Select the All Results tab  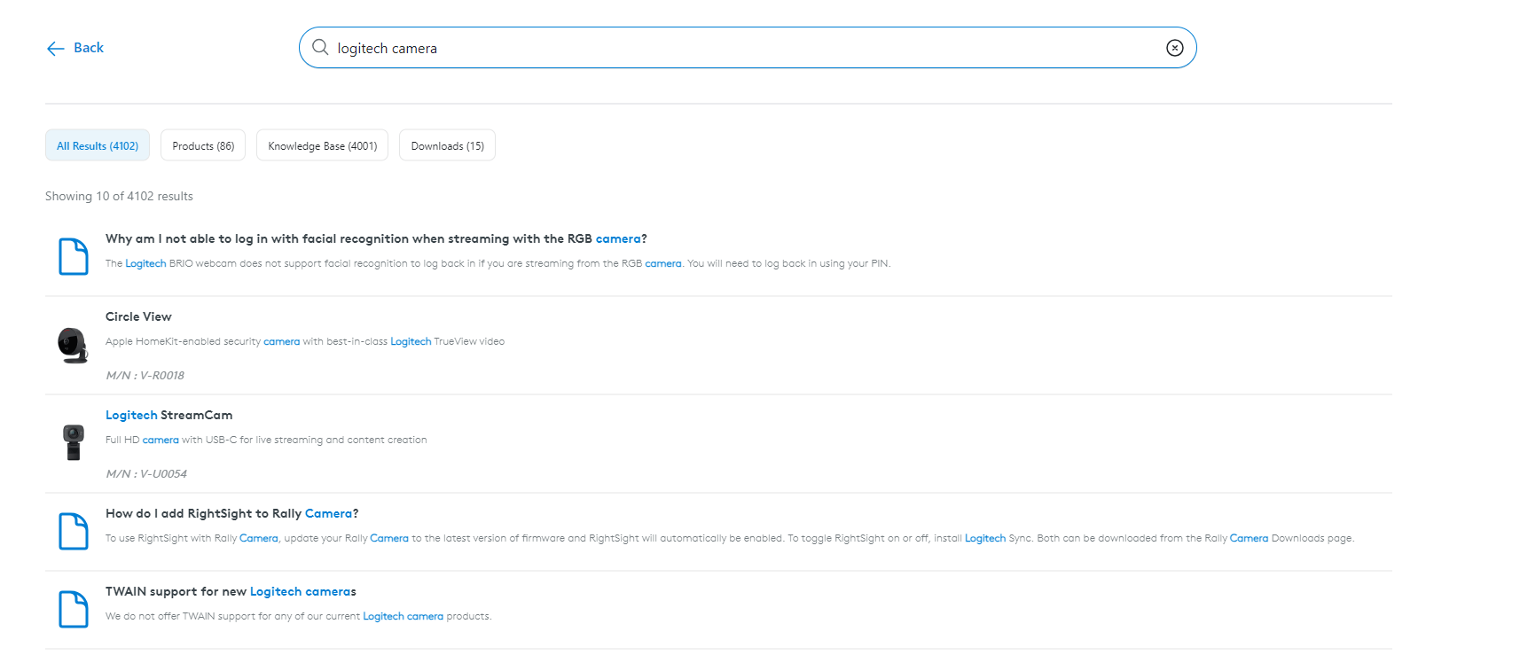[98, 146]
